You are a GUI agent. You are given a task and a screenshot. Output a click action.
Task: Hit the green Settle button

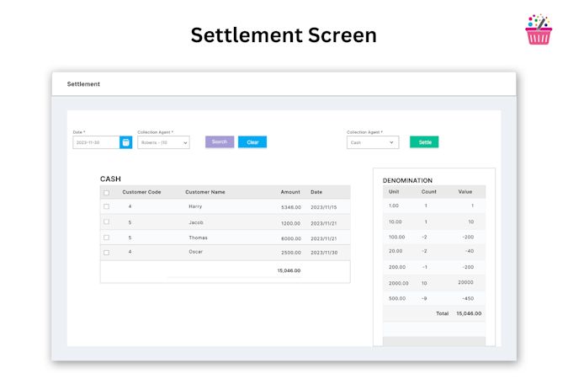[424, 142]
